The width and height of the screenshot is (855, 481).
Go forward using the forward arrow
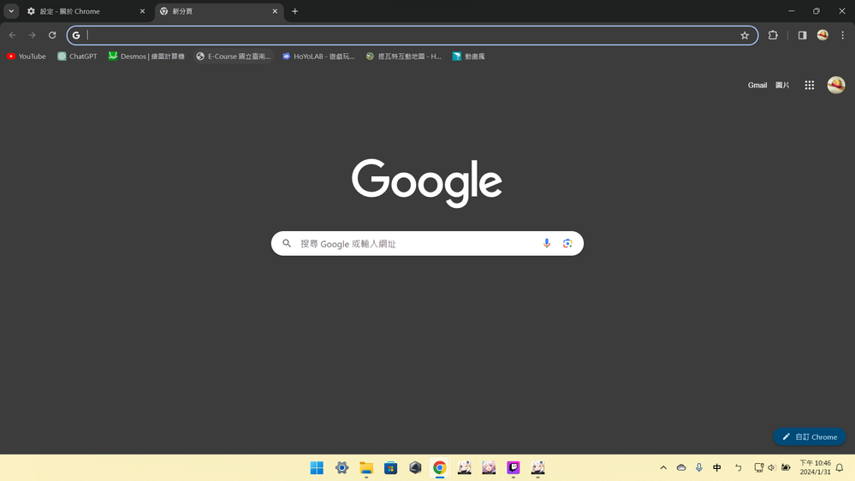pos(33,35)
